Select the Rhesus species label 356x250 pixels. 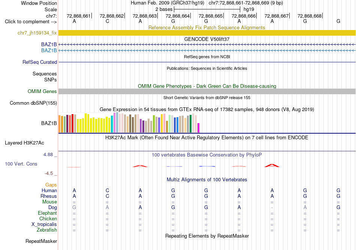[x=49, y=196]
